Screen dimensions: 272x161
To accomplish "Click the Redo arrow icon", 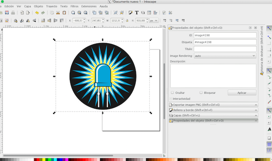I will click(x=43, y=13).
